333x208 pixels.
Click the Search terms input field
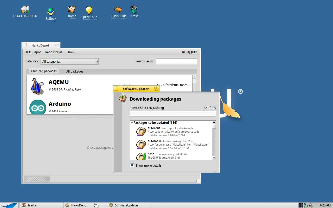(x=176, y=61)
